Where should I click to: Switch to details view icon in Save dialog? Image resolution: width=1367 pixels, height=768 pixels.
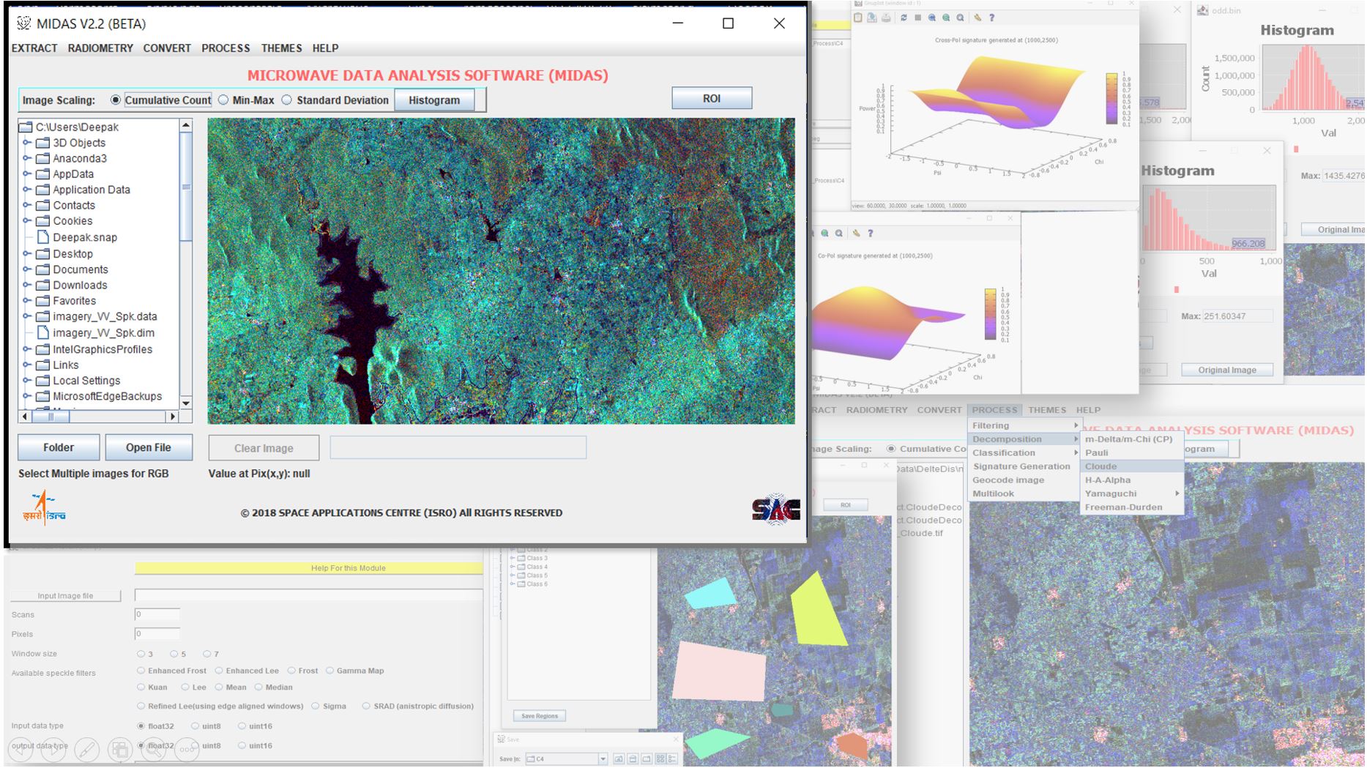click(x=672, y=759)
